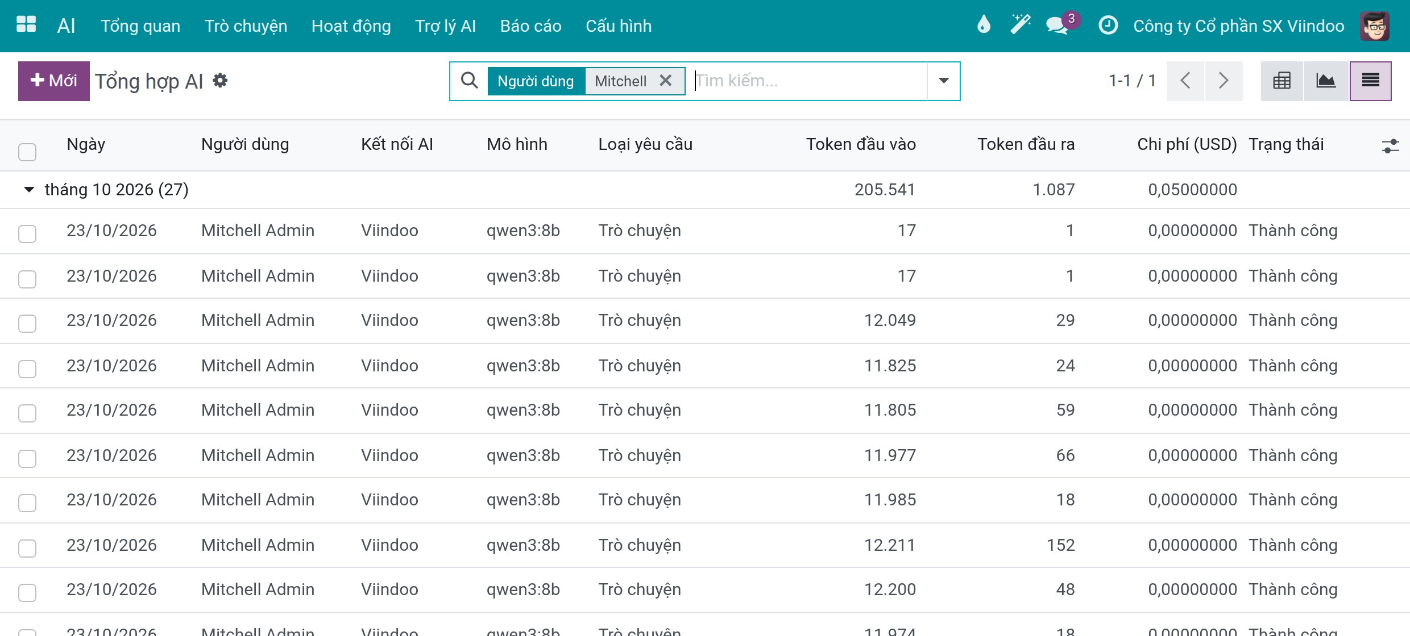This screenshot has width=1410, height=636.
Task: Tick checkbox of row with 12.049 tokens
Action: coord(27,323)
